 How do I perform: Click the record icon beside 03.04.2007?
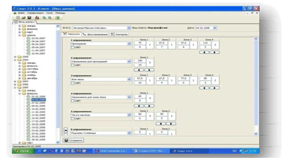pos(28,38)
